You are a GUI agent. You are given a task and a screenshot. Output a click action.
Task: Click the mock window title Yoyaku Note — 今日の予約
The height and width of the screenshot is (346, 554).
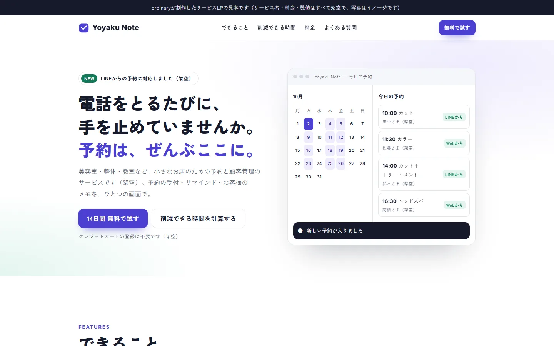(x=344, y=77)
